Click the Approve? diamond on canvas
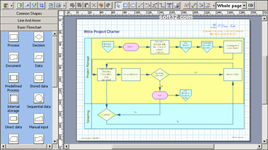 (x=107, y=115)
